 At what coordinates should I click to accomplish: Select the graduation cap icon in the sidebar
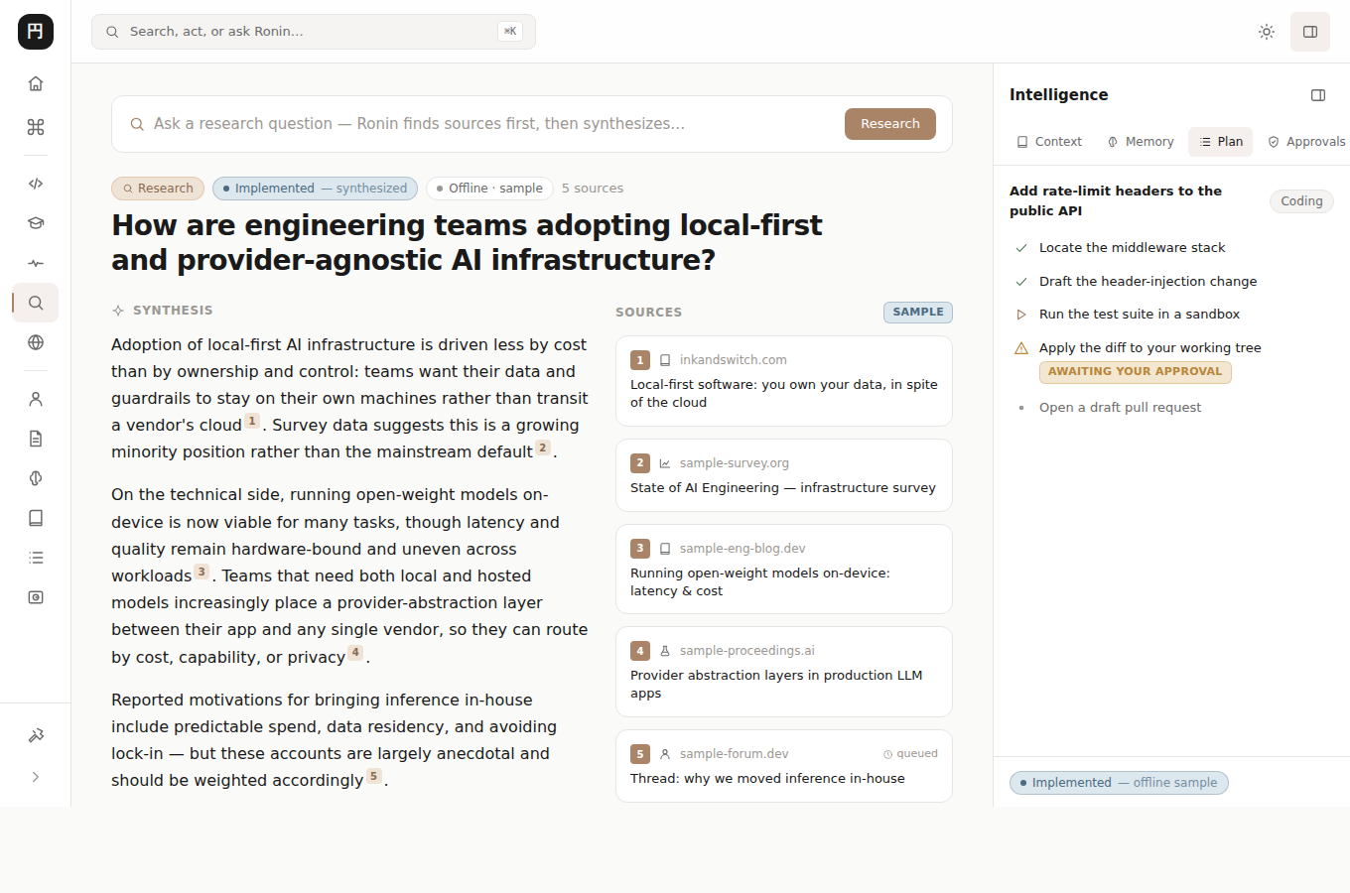point(36,223)
